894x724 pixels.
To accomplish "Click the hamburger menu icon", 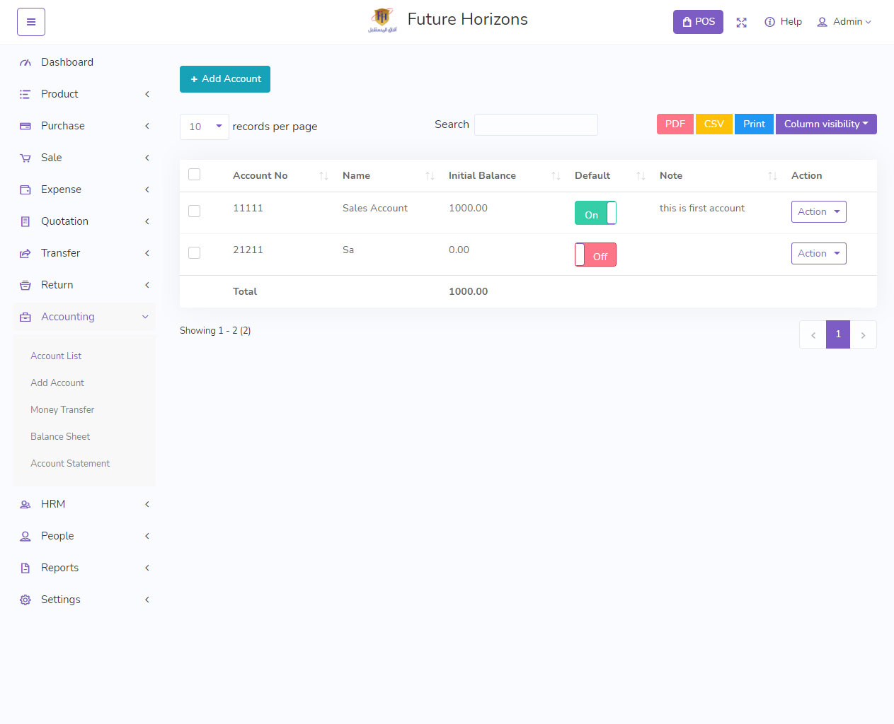I will tap(31, 22).
